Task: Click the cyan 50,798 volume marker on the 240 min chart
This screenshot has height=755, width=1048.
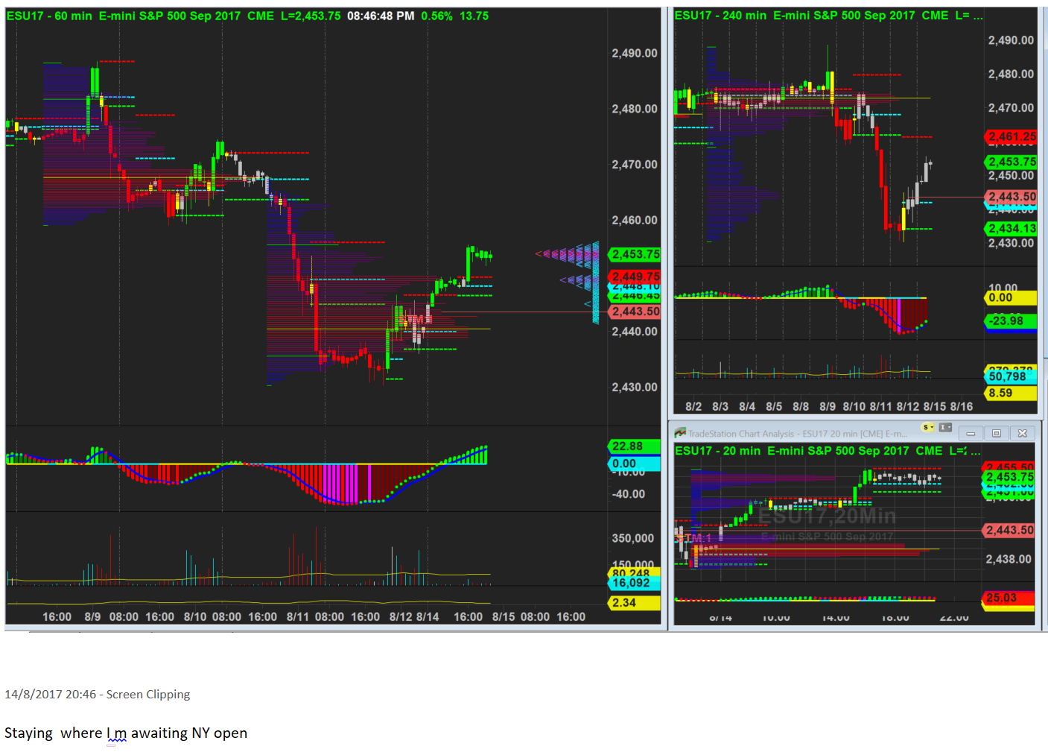Action: [x=1012, y=377]
